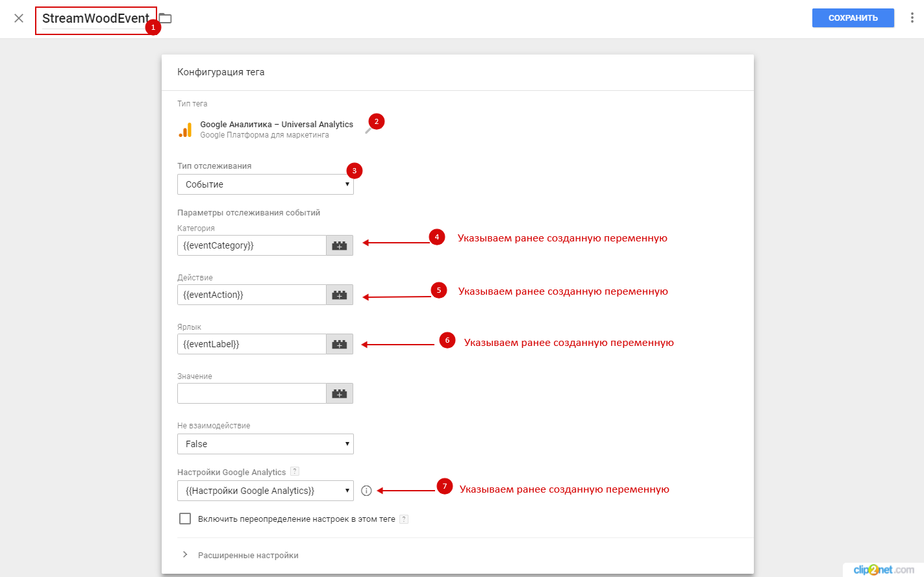The height and width of the screenshot is (577, 924).
Task: Click the empty Значение input field
Action: tap(252, 393)
